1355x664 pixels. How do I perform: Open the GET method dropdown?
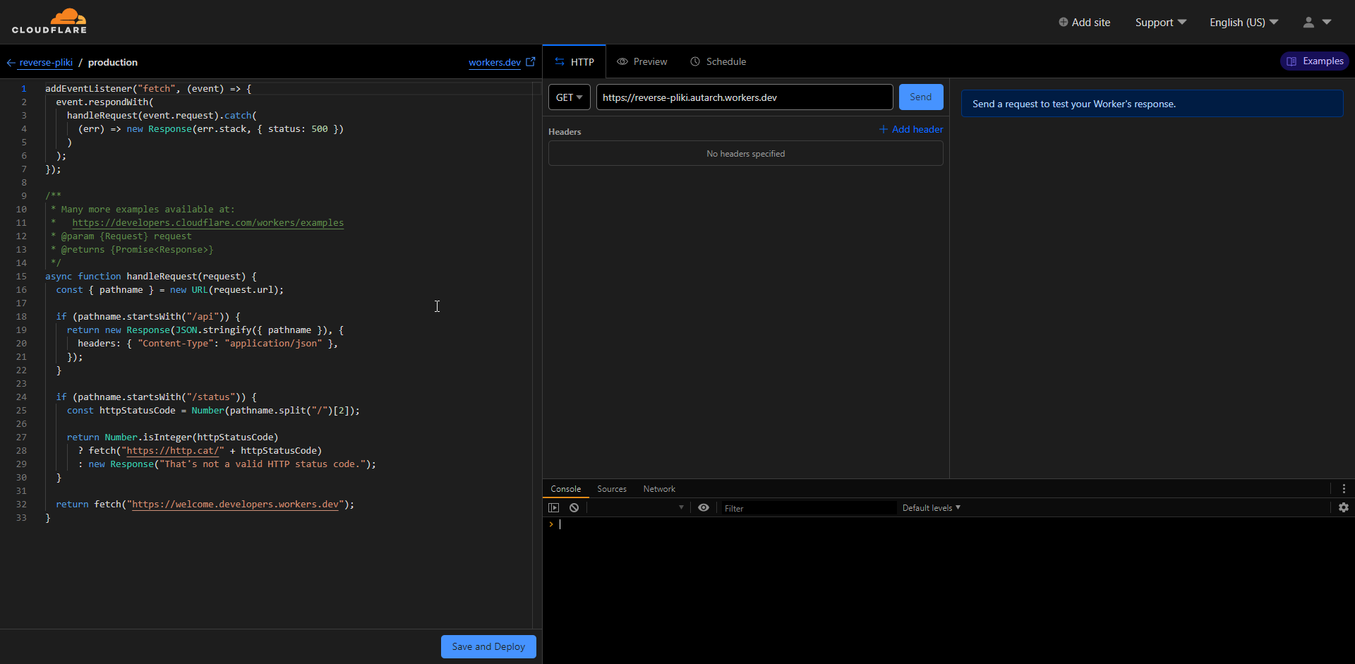[570, 97]
